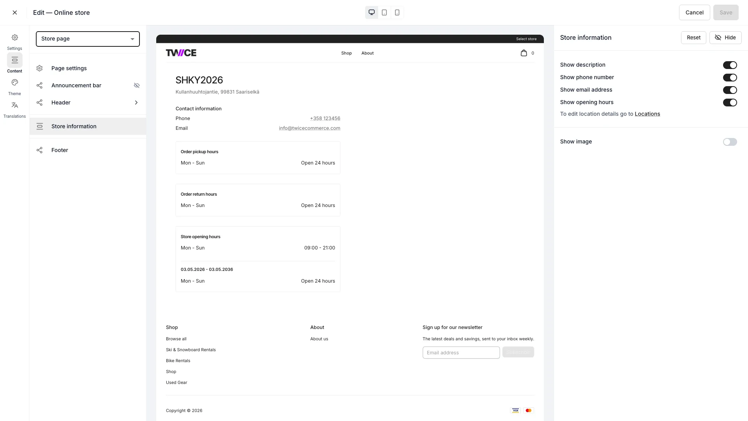Screen dimensions: 748x421
Task: Click the Visa payment icon in footer
Action: click(515, 410)
